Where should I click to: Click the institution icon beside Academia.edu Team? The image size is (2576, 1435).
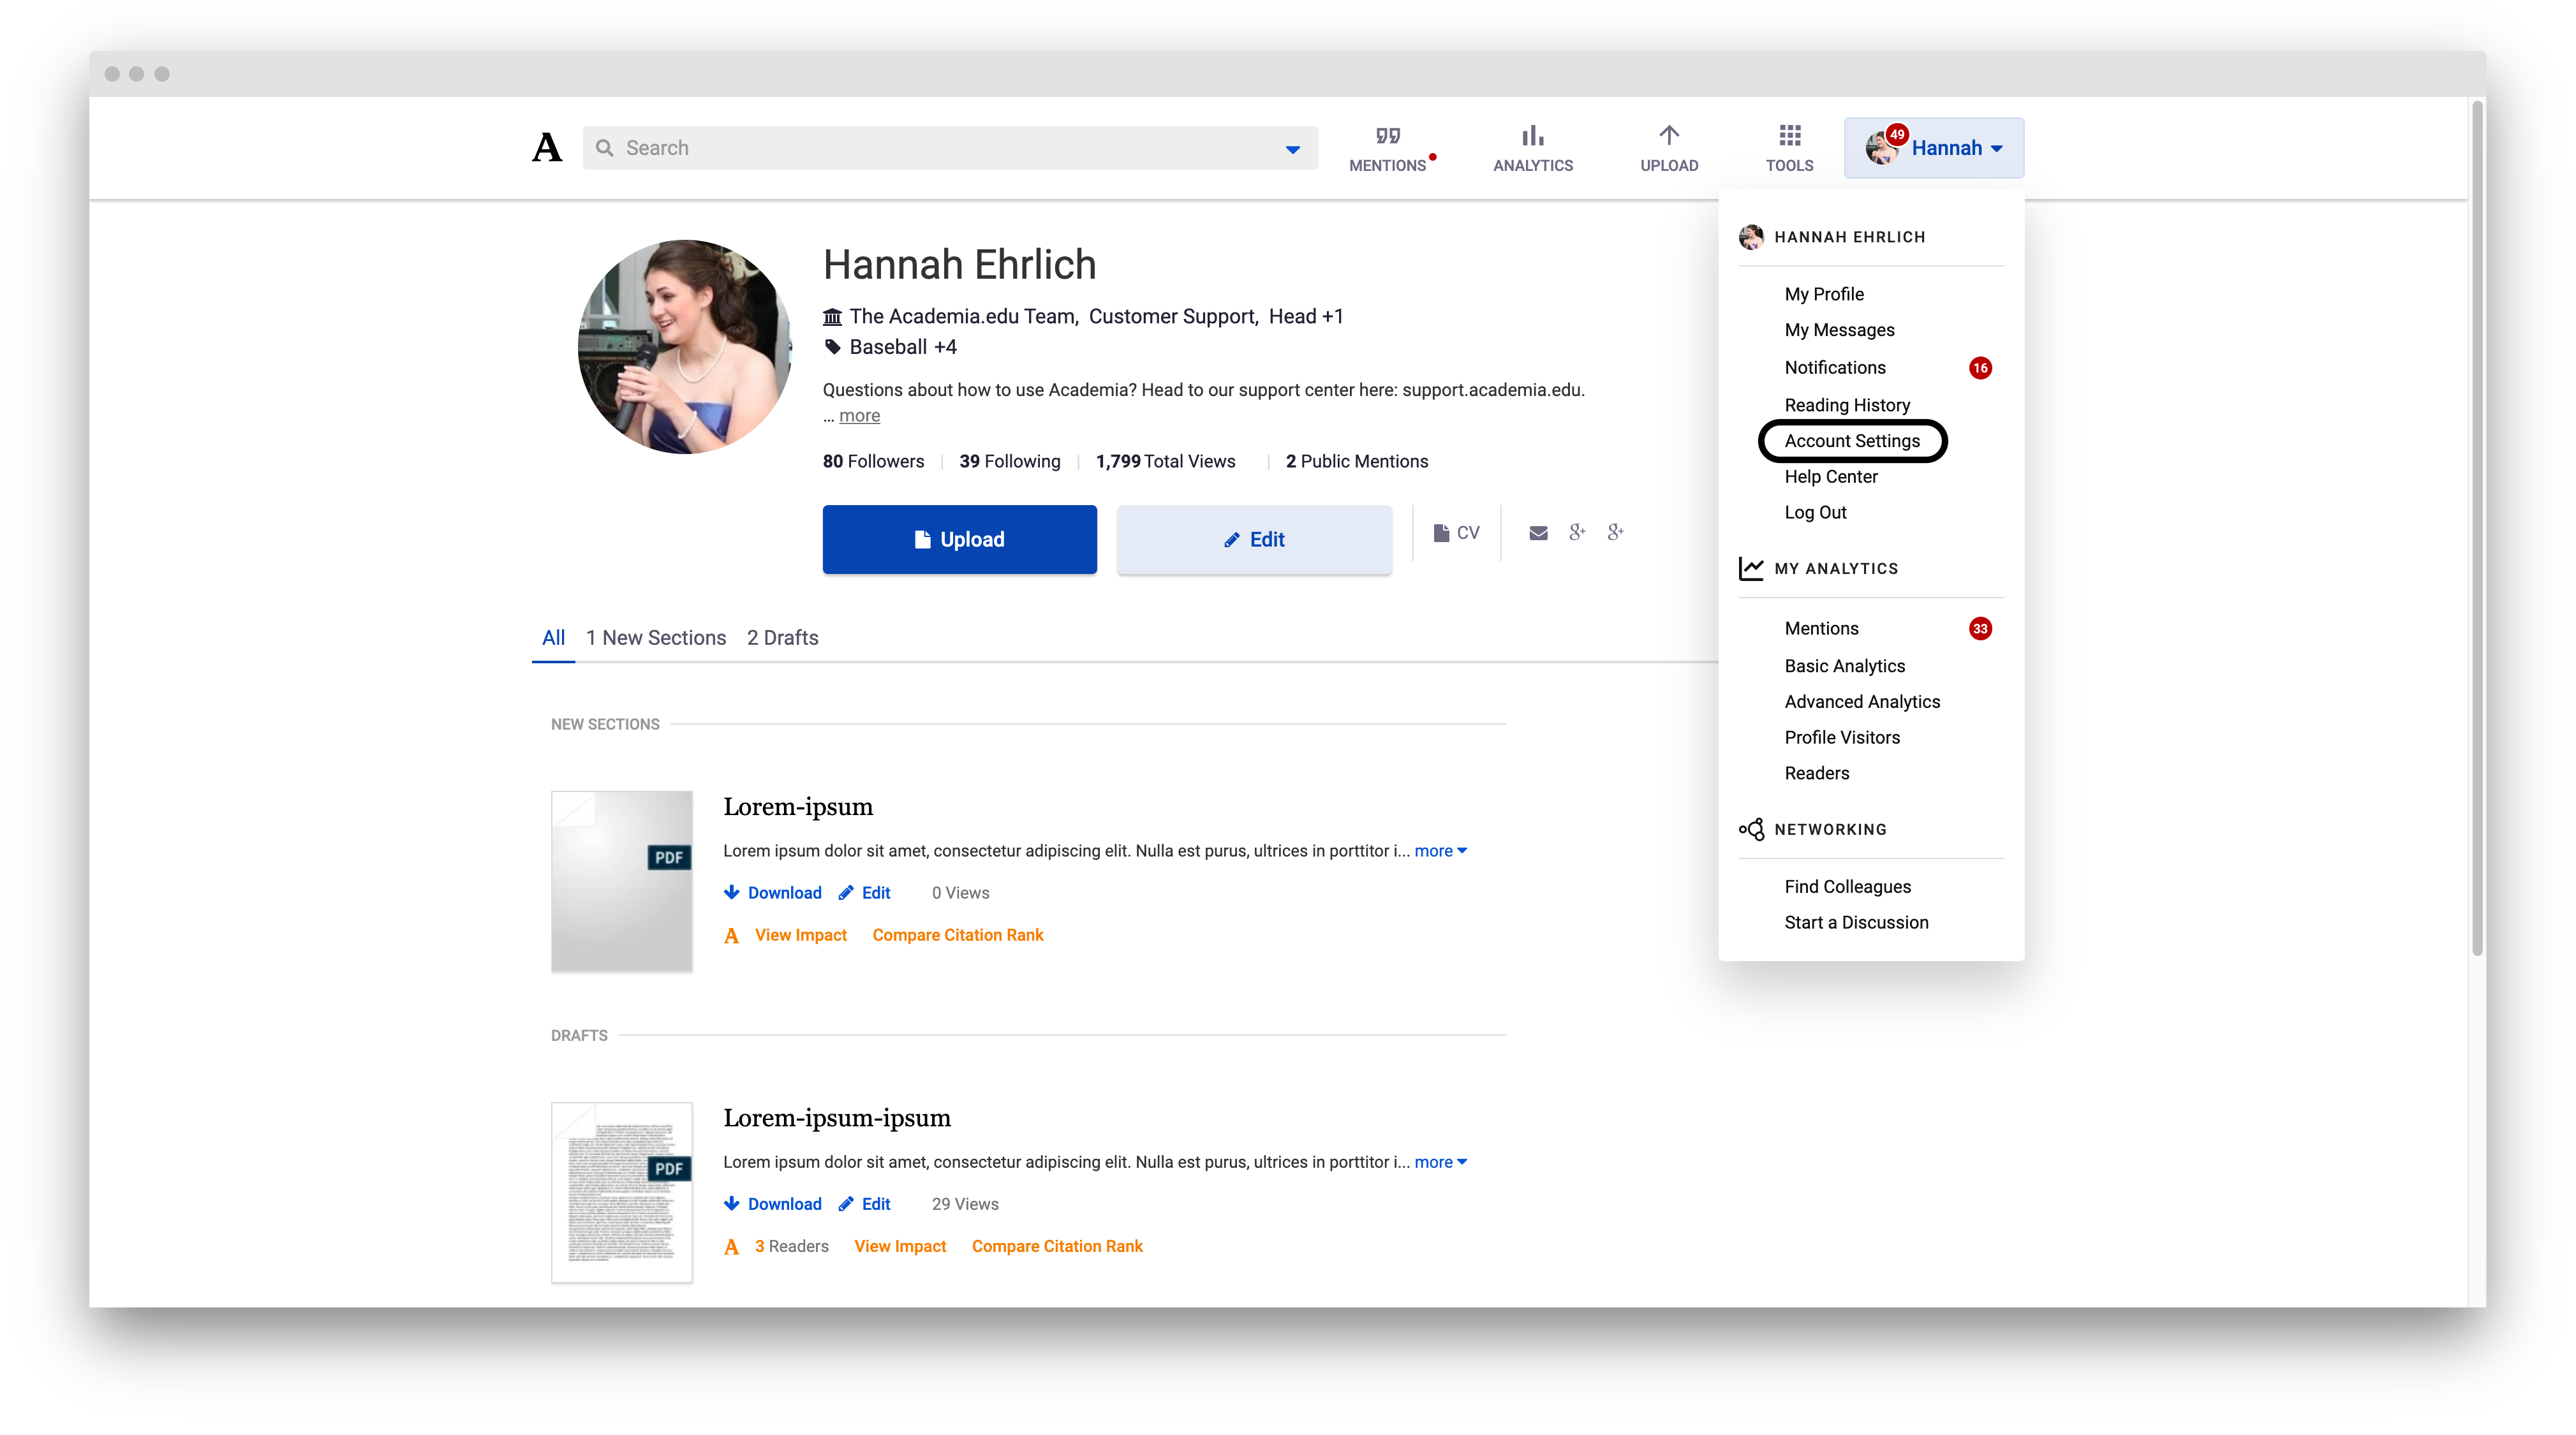(x=832, y=317)
